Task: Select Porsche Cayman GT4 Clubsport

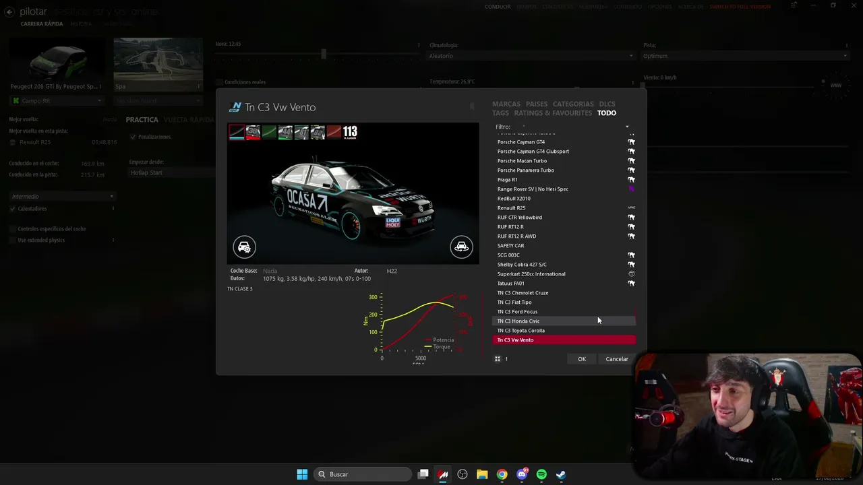Action: point(565,152)
